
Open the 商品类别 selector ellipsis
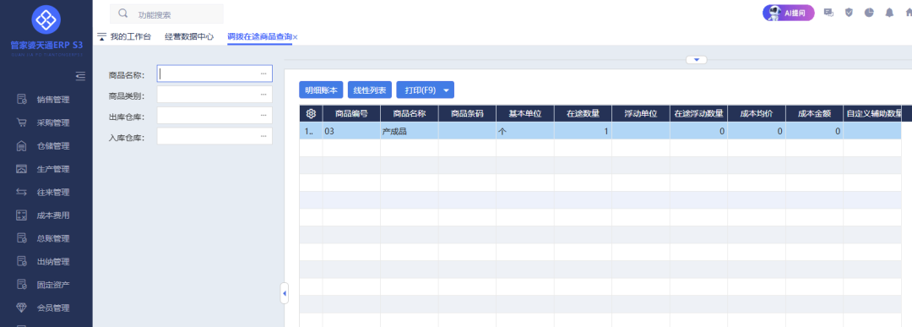263,95
